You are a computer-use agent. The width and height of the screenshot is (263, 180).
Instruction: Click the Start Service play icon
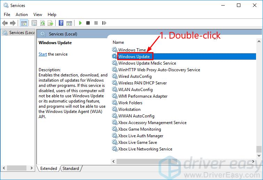click(80, 23)
